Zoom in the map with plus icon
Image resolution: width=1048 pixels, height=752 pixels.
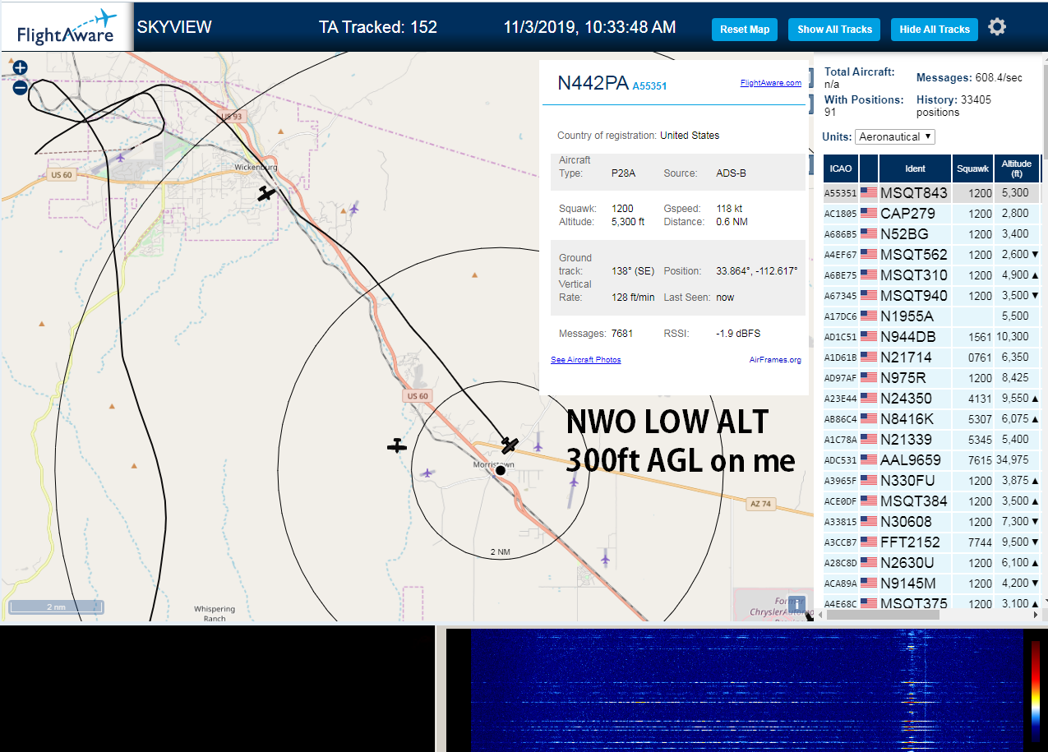point(21,68)
